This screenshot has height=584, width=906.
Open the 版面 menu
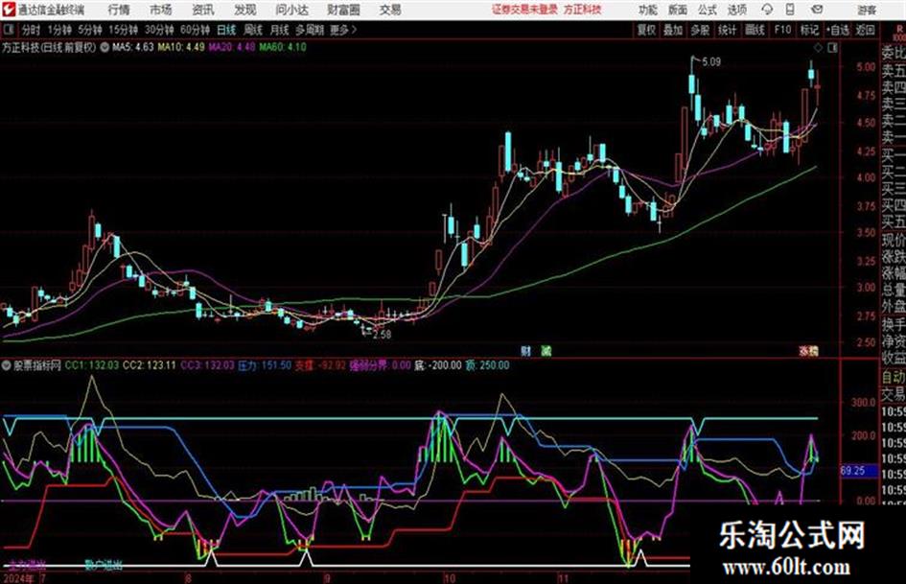(x=678, y=10)
